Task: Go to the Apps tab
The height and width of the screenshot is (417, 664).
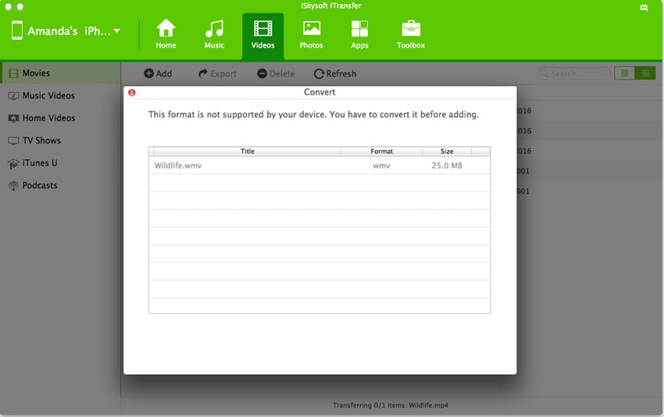Action: pos(359,34)
